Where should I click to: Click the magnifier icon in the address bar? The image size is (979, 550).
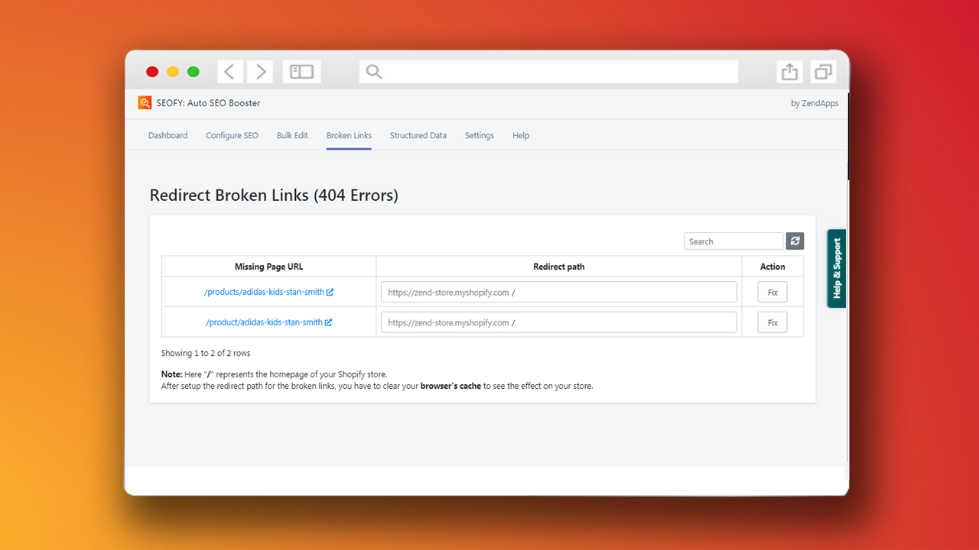click(373, 71)
